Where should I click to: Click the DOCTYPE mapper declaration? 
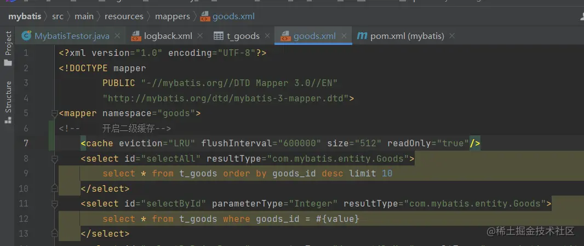tap(102, 68)
